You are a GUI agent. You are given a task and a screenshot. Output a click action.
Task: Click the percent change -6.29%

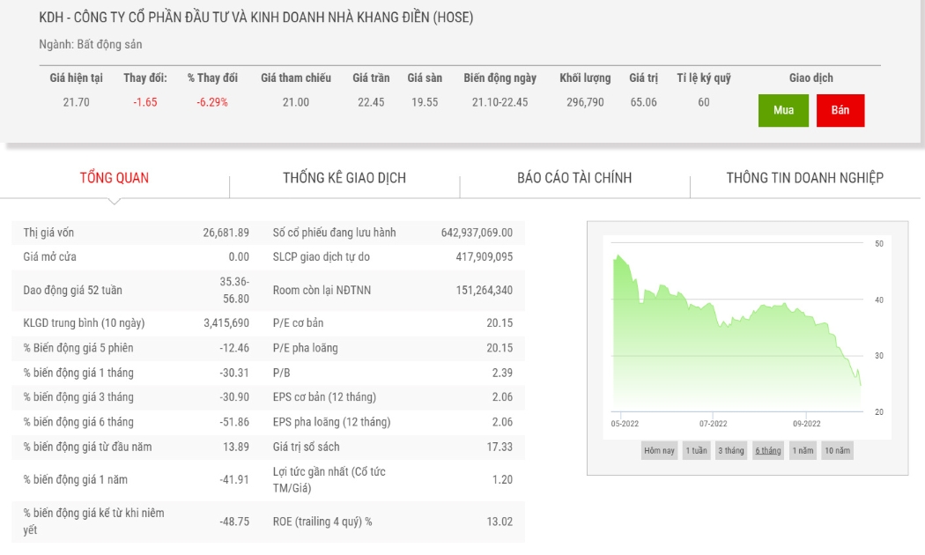212,102
